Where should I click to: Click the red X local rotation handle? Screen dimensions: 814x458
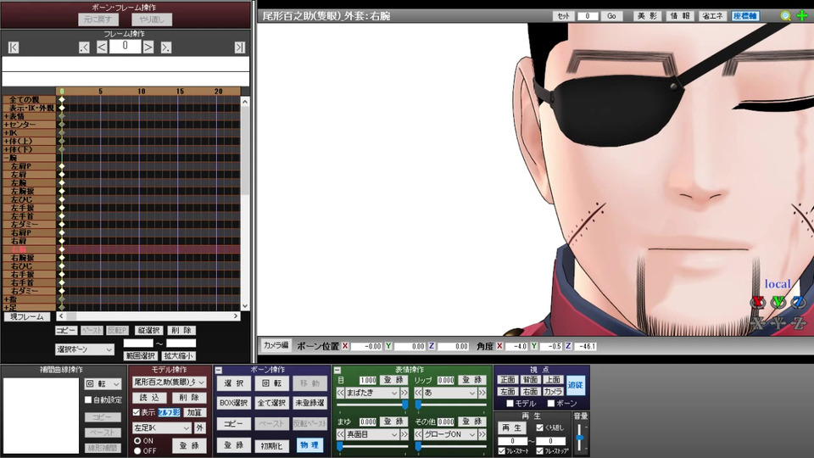pos(758,302)
